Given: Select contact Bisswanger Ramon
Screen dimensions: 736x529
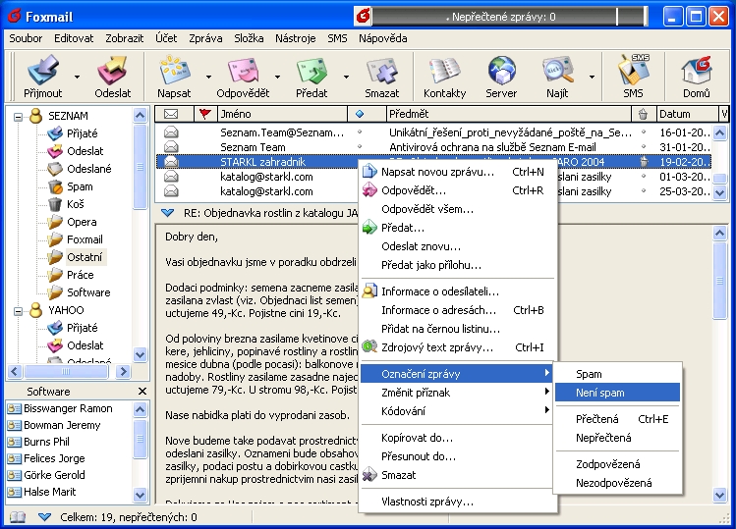Looking at the screenshot, I should pos(68,408).
